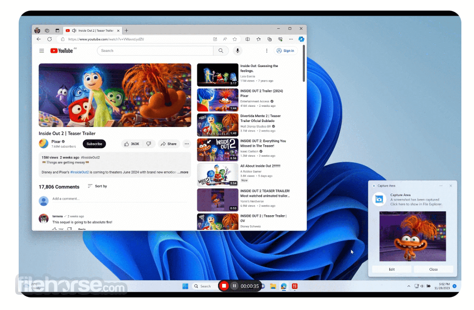
Task: Open the red recorder app taskbar icon
Action: click(294, 286)
